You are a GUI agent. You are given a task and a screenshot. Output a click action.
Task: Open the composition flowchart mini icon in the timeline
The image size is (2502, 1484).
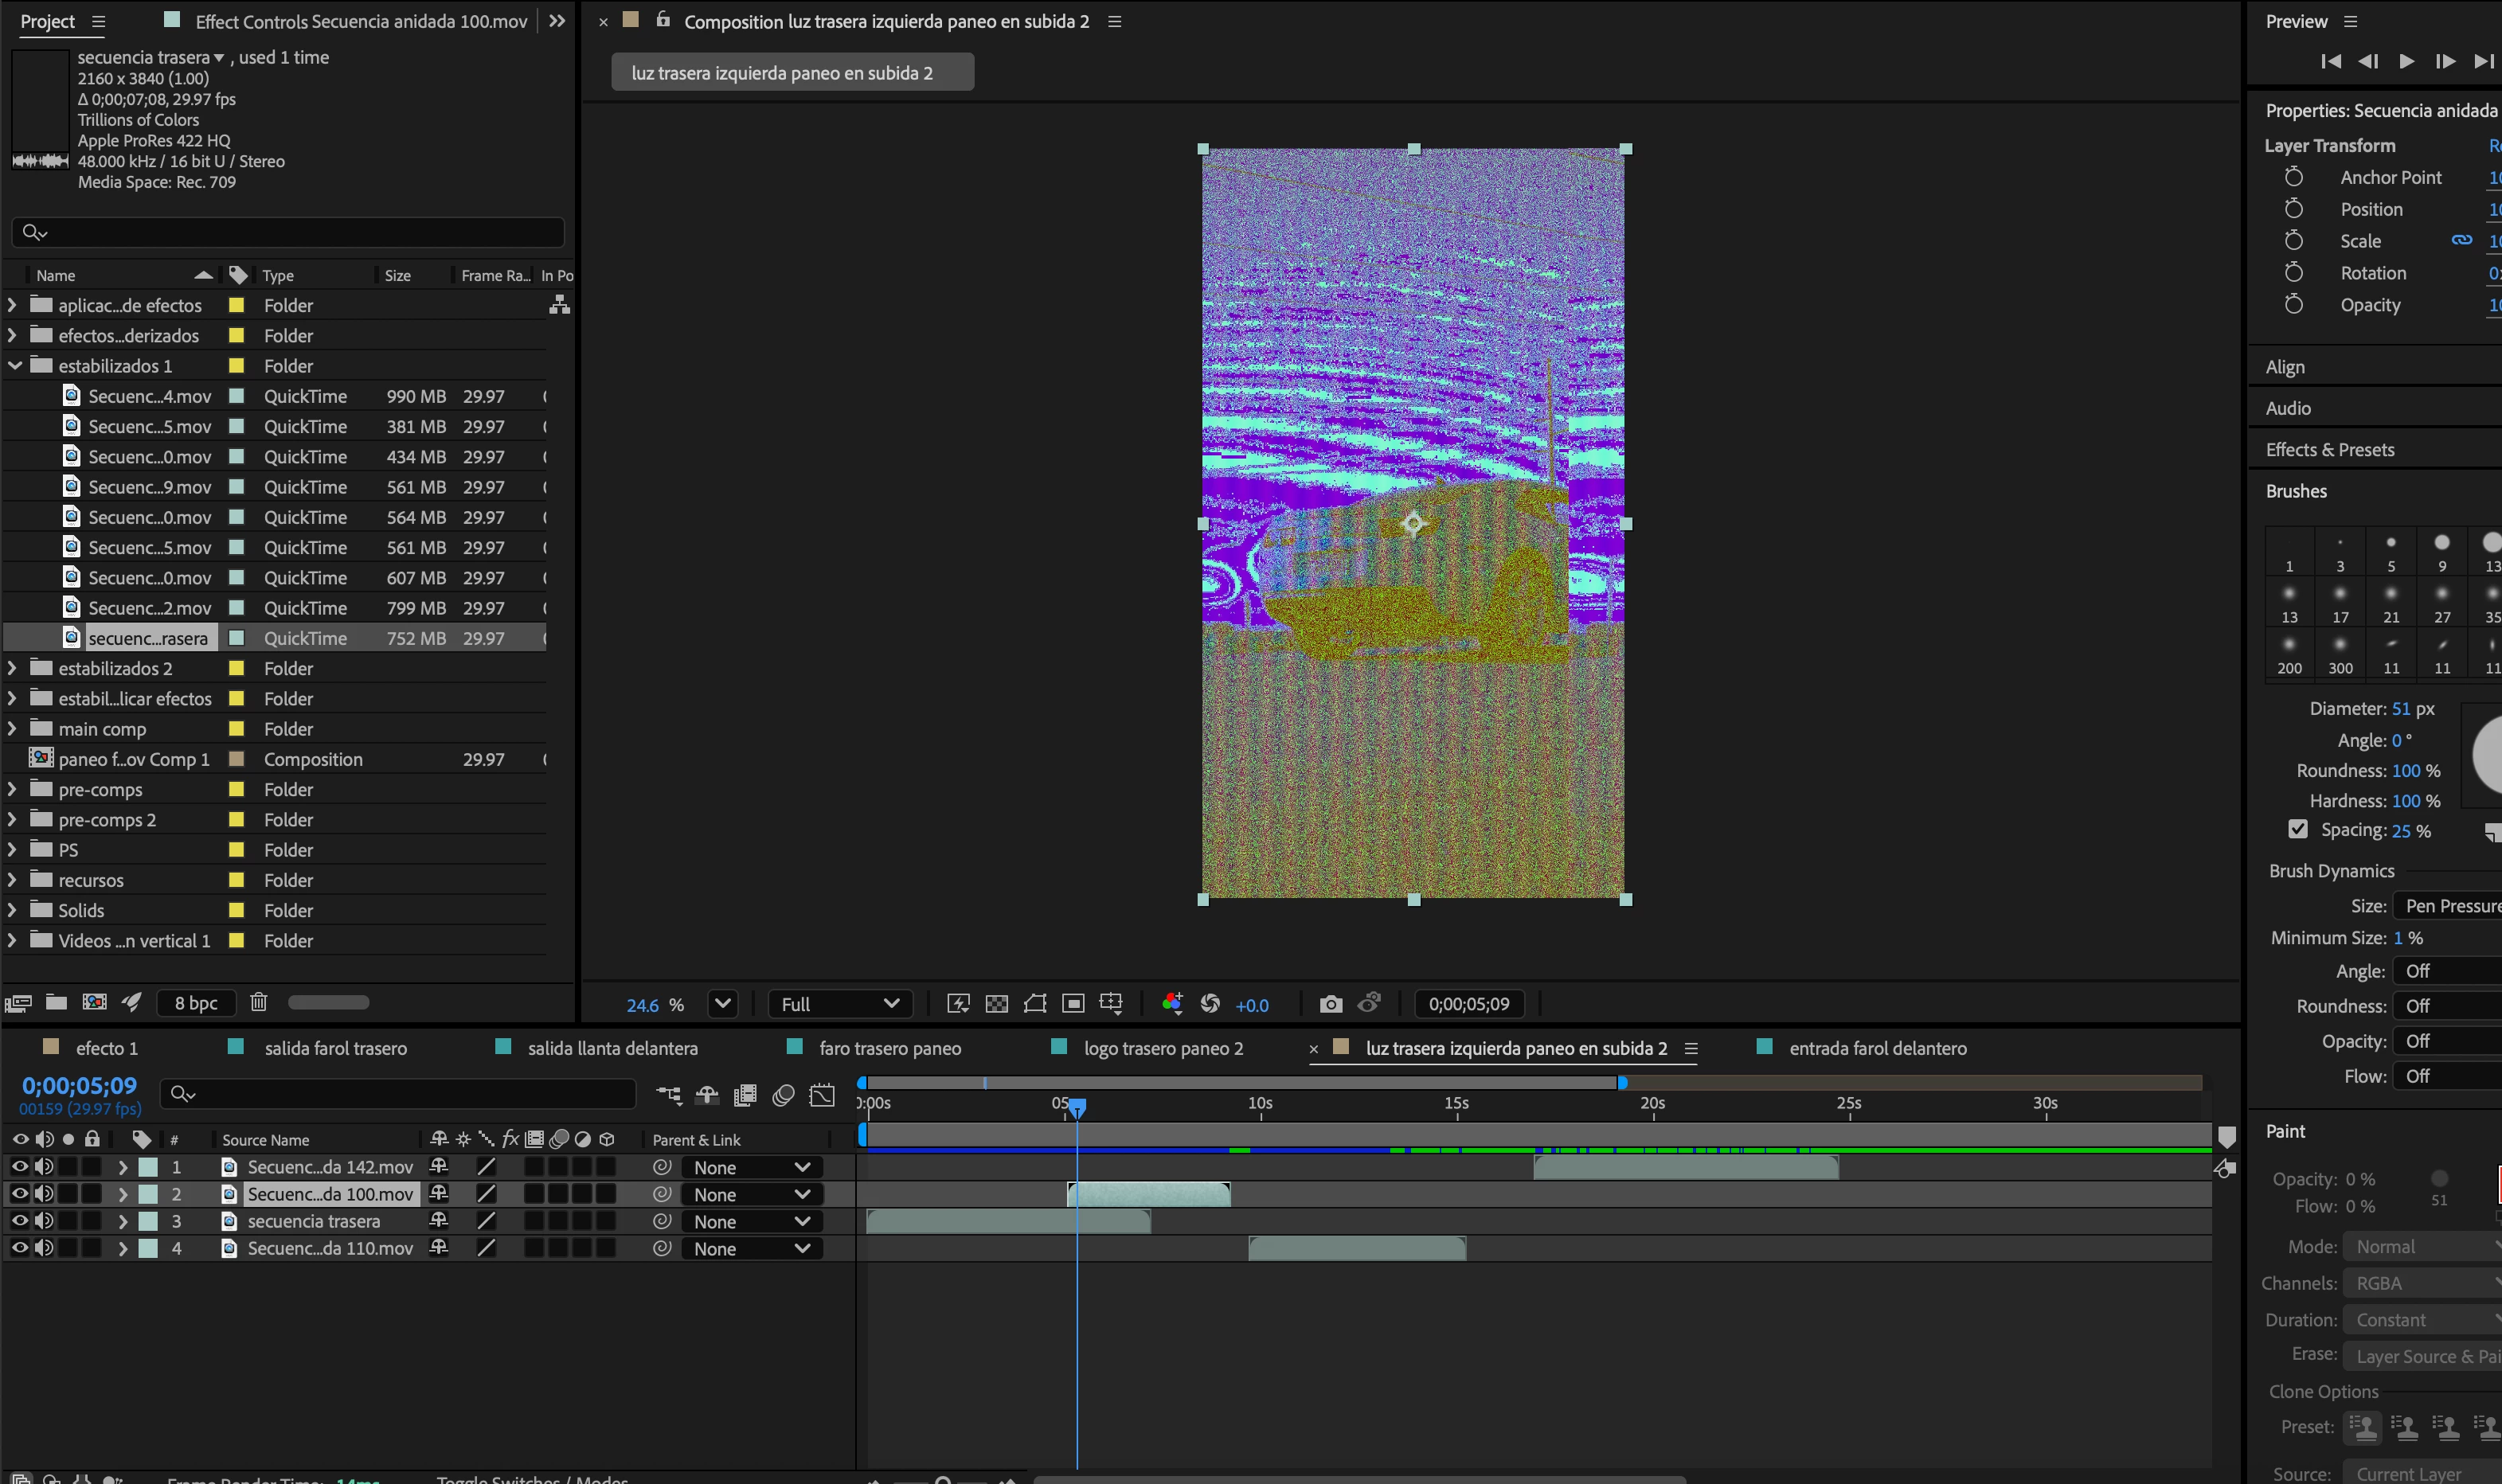[x=668, y=1095]
